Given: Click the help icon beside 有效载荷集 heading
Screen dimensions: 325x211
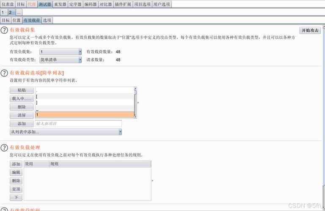Looking at the screenshot, I should coord(4,30).
